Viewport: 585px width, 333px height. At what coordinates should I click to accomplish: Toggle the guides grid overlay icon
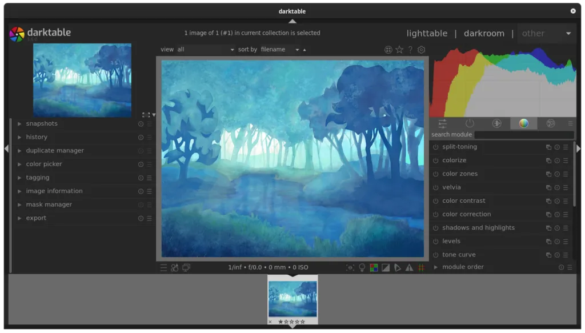click(422, 267)
